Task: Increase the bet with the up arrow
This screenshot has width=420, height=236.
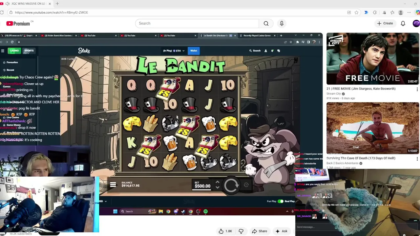Action: tap(217, 182)
